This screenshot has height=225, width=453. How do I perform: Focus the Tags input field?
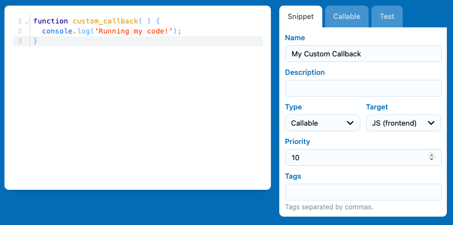pos(364,192)
